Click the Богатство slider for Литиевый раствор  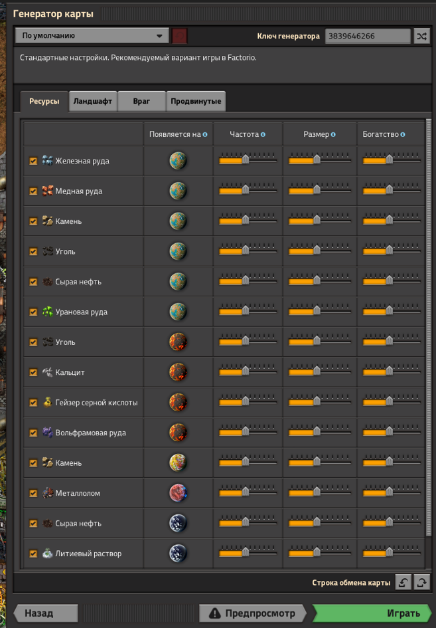coord(392,552)
